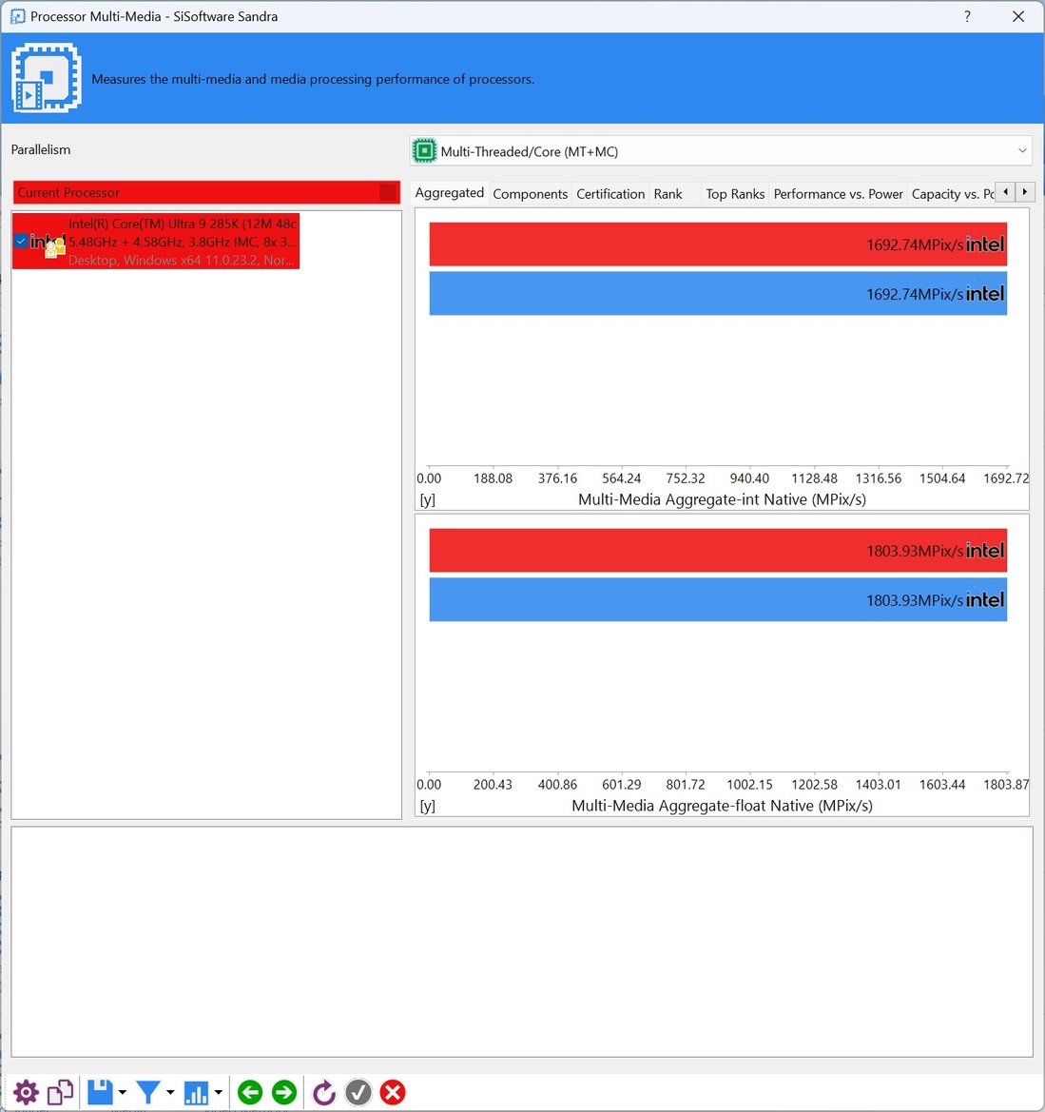Click the 1002.15 axis value
The width and height of the screenshot is (1045, 1112).
pos(749,785)
